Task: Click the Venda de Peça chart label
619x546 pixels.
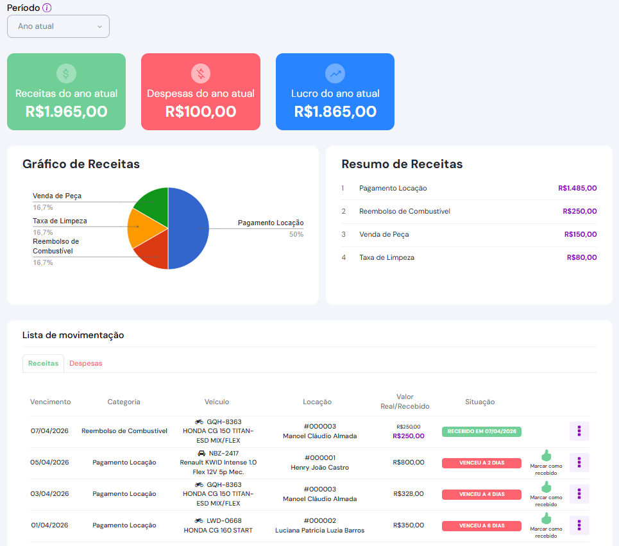Action: (x=57, y=196)
